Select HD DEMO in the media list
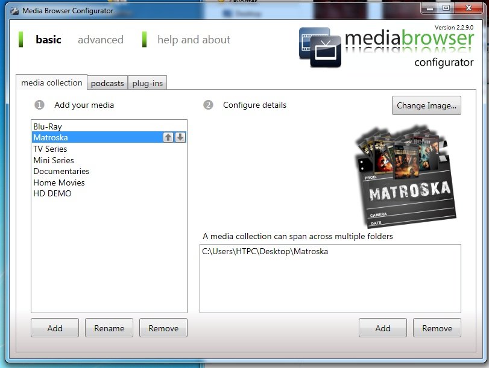 [109, 193]
